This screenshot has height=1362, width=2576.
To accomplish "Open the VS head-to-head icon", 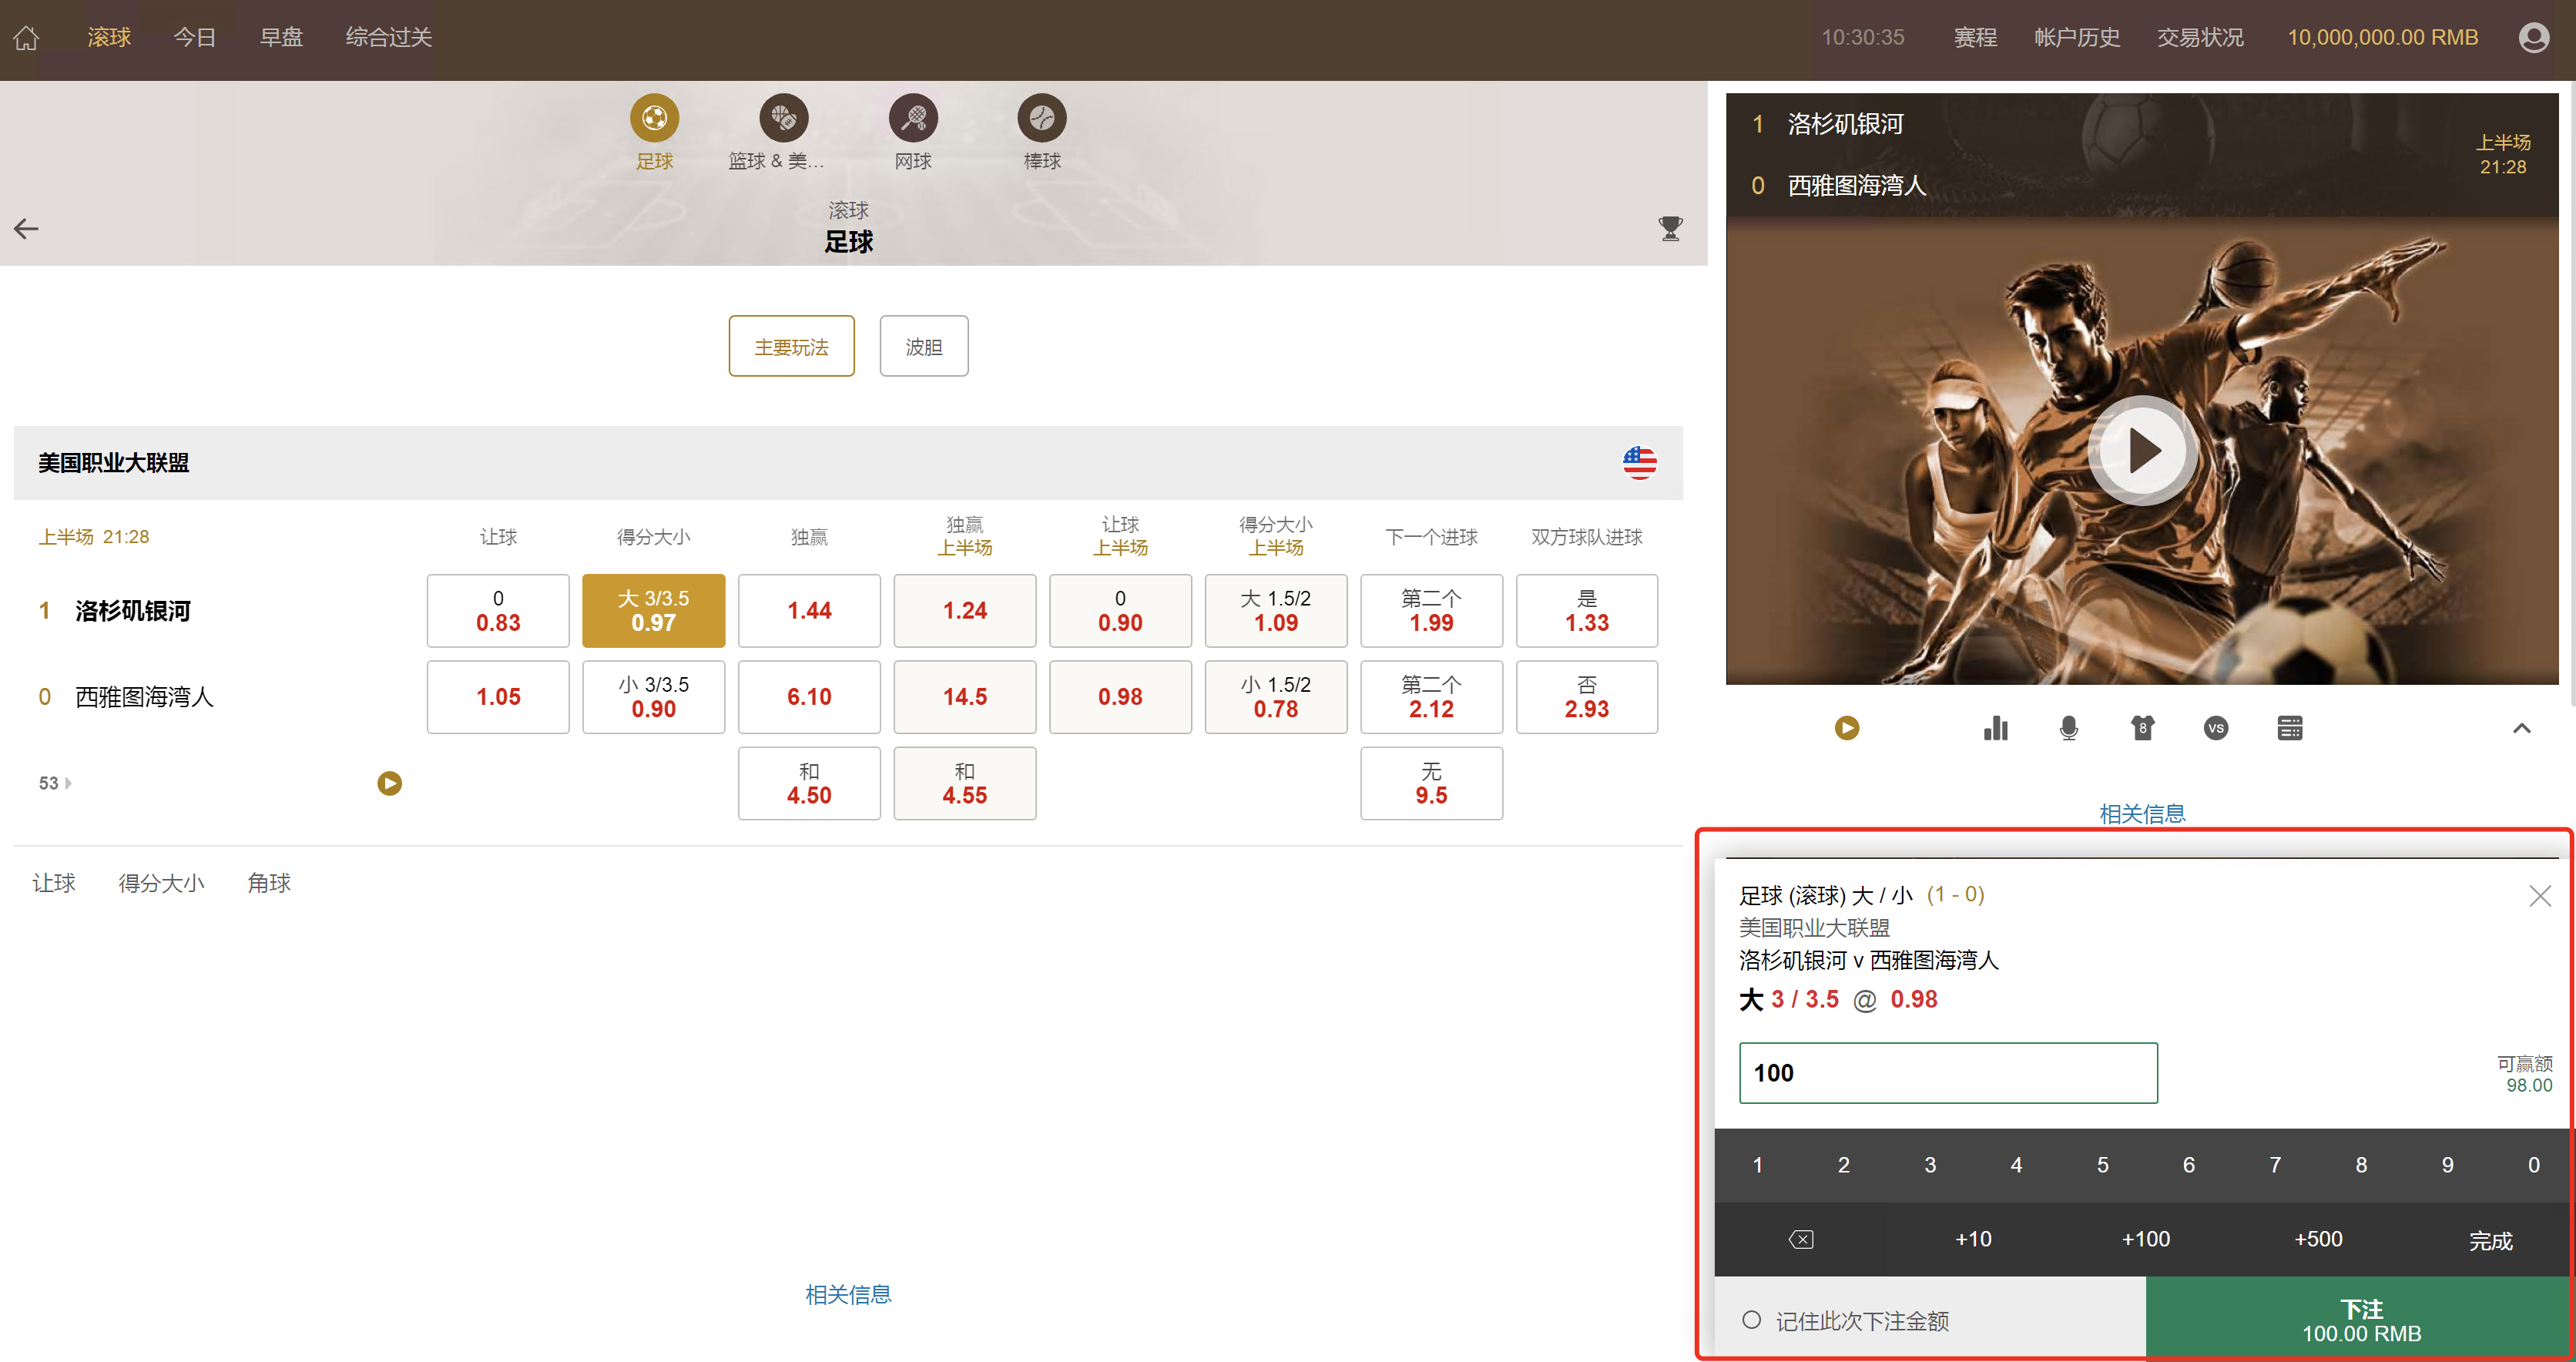I will 2215,728.
